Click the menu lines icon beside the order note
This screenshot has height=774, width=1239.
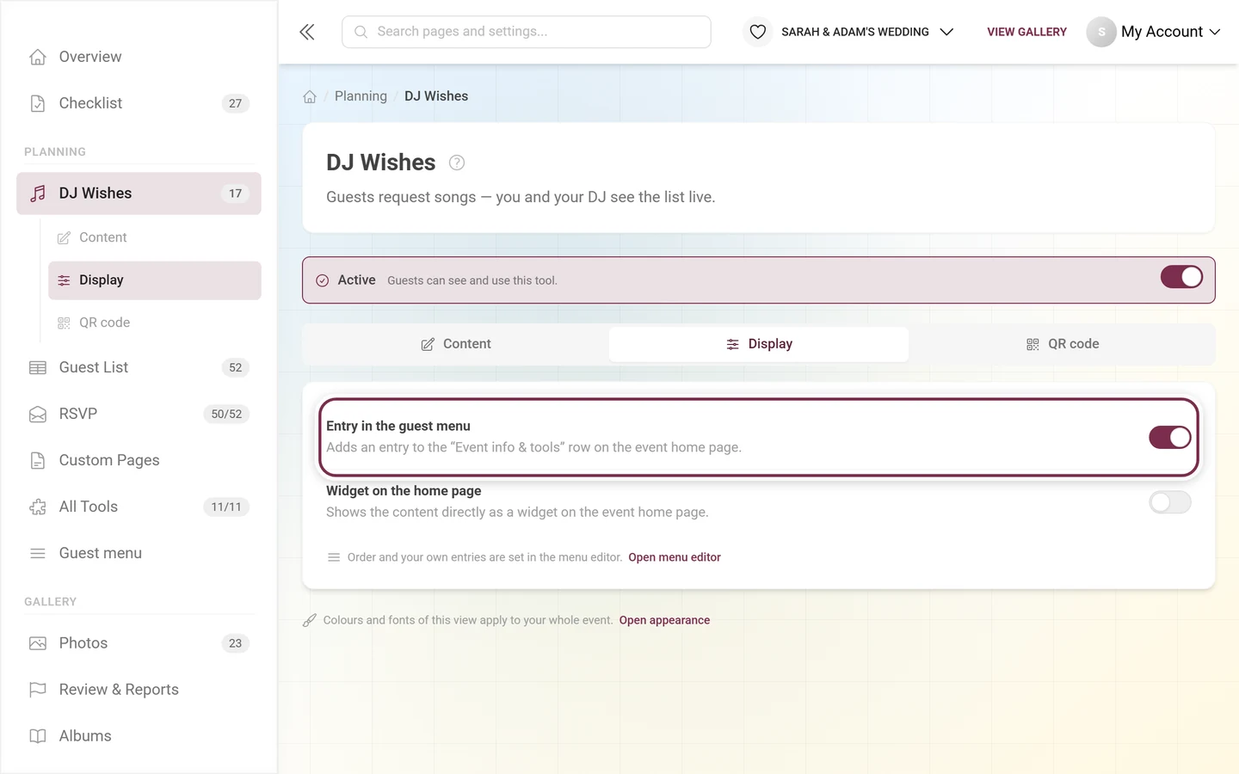tap(334, 557)
